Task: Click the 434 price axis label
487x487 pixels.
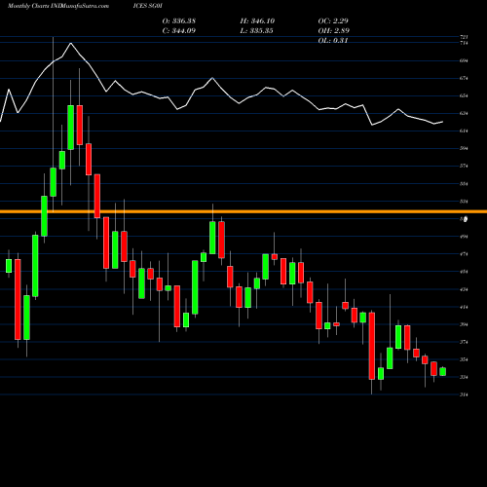Action: point(464,289)
